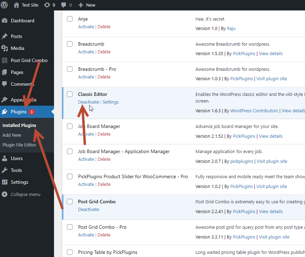This screenshot has width=305, height=257.
Task: Click Collapse menu label
Action: click(25, 194)
